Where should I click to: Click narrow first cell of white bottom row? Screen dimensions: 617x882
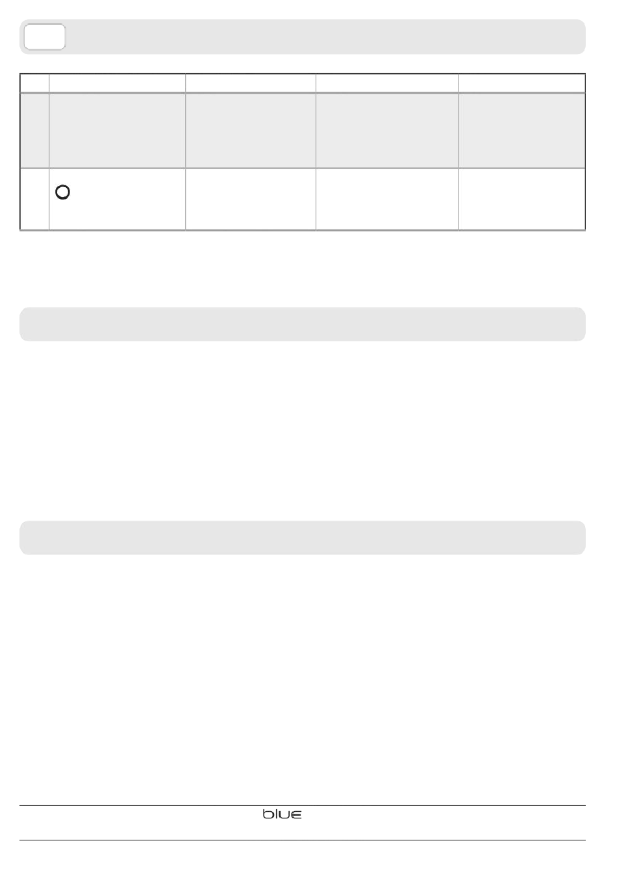(x=34, y=199)
